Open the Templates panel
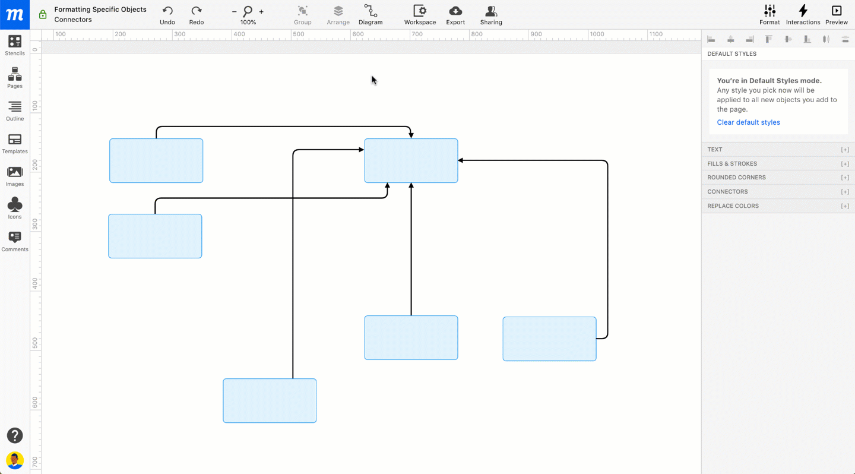This screenshot has width=855, height=474. coord(15,143)
